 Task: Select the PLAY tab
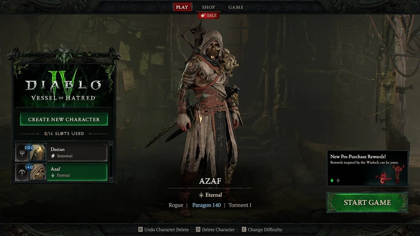182,7
